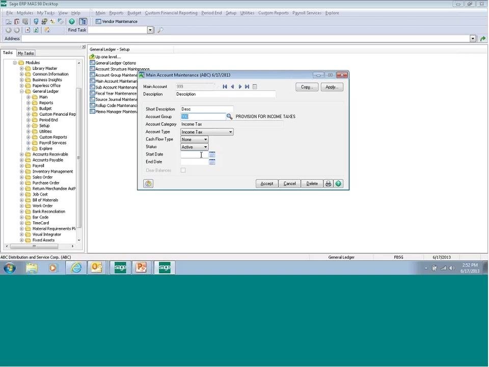The height and width of the screenshot is (367, 489).
Task: Click Up one level link
Action: point(107,57)
